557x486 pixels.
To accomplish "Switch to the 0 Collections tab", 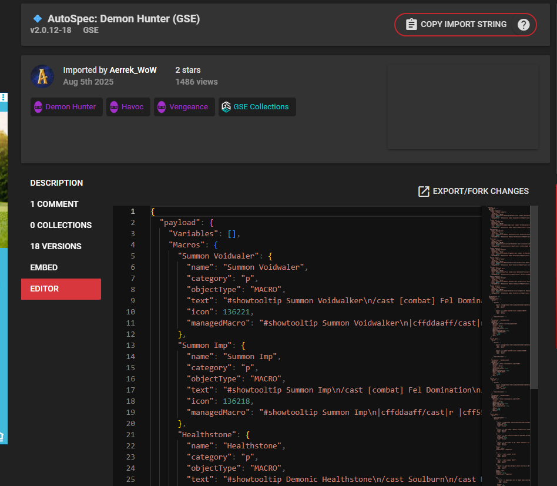I will (x=61, y=225).
